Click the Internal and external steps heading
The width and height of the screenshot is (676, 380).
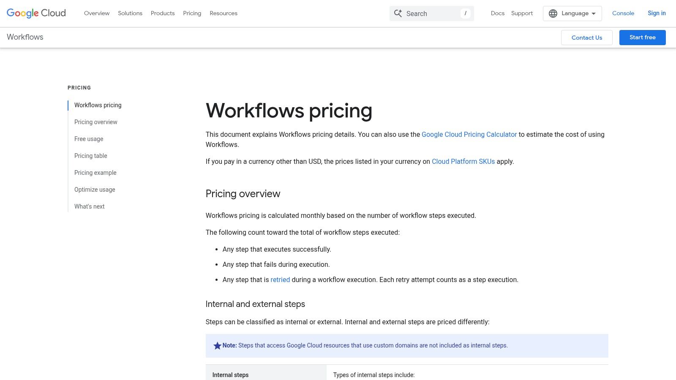coord(255,304)
